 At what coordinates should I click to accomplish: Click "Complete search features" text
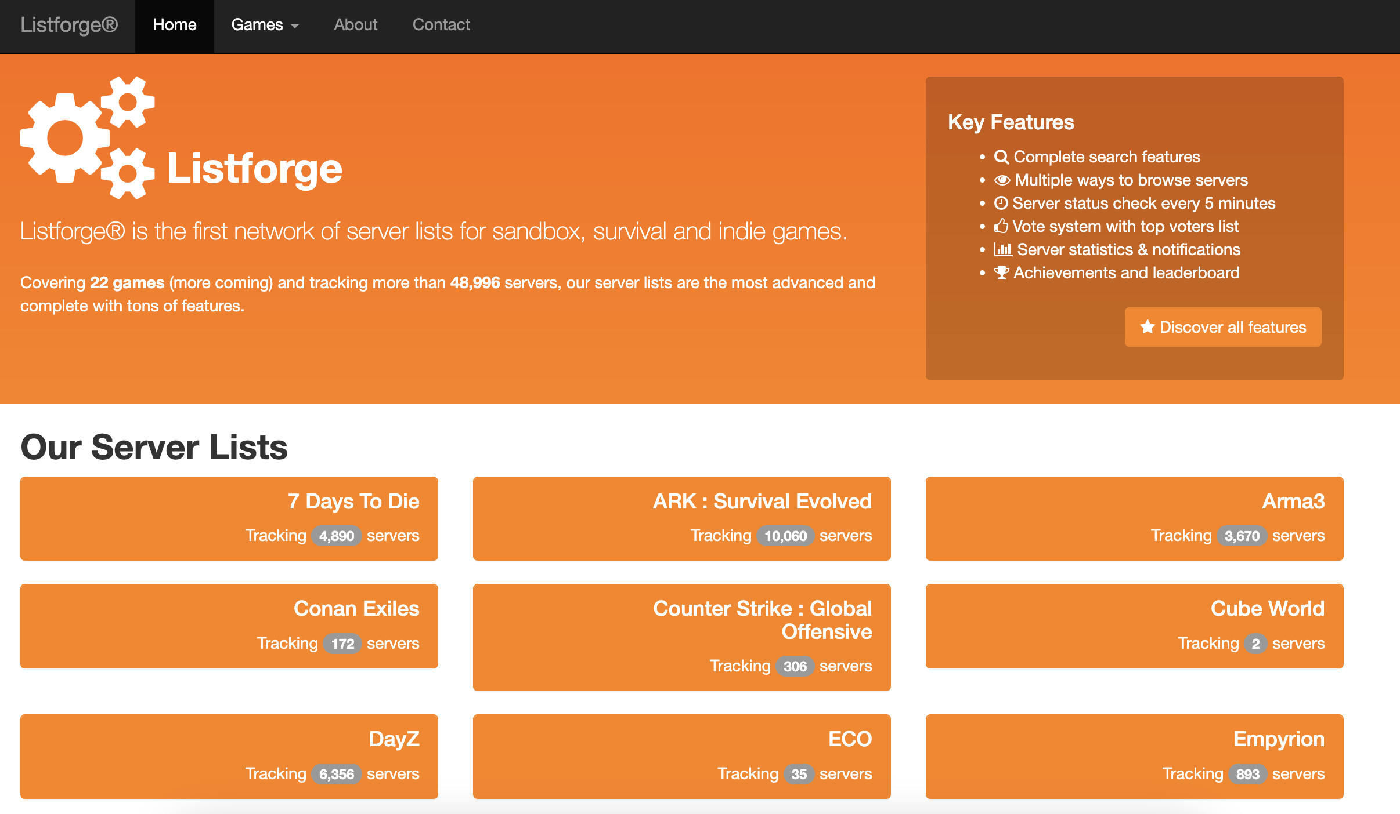coord(1107,157)
